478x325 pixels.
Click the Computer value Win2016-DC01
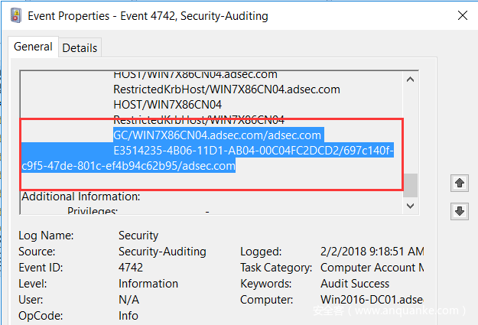(x=372, y=300)
